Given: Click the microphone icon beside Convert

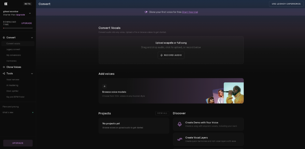Looking at the screenshot, I should [x=4, y=37].
